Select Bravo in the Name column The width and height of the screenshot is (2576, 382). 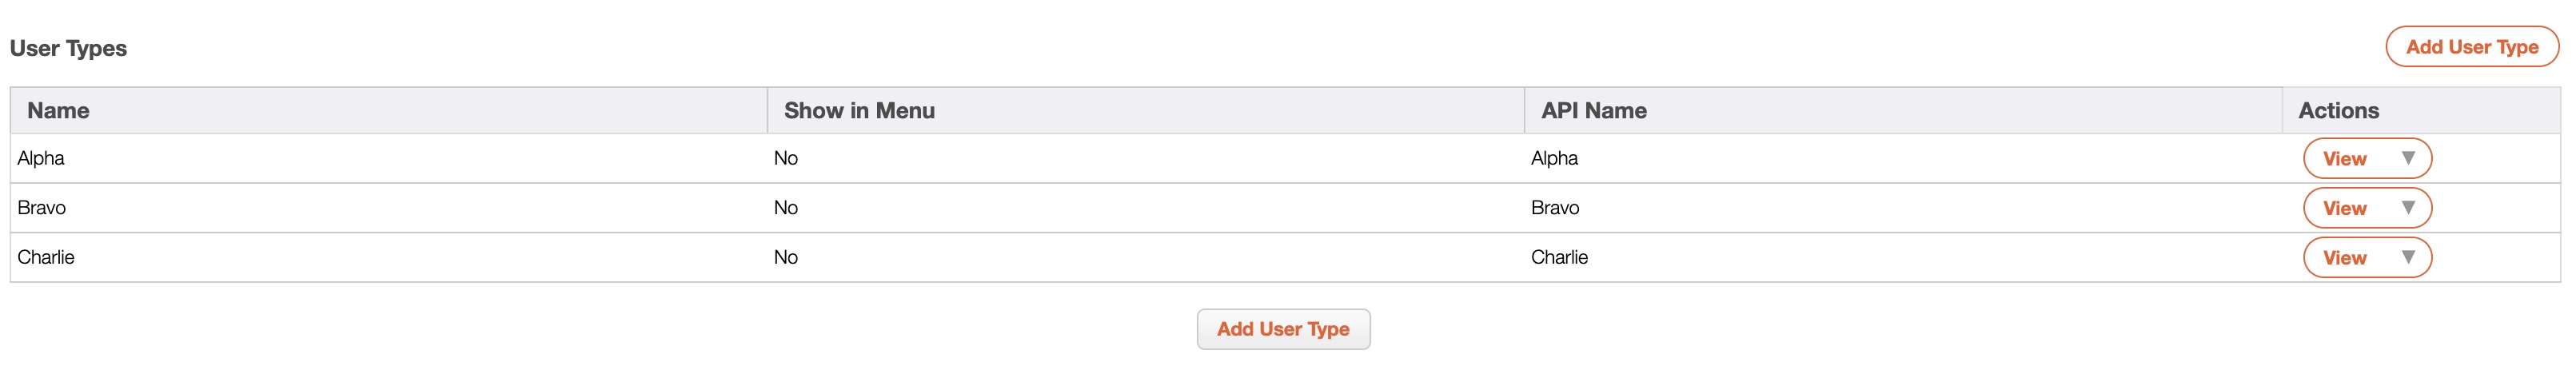42,208
